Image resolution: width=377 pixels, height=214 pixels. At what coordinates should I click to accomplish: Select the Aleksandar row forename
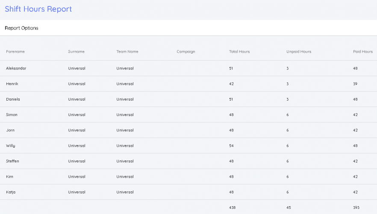click(x=16, y=68)
